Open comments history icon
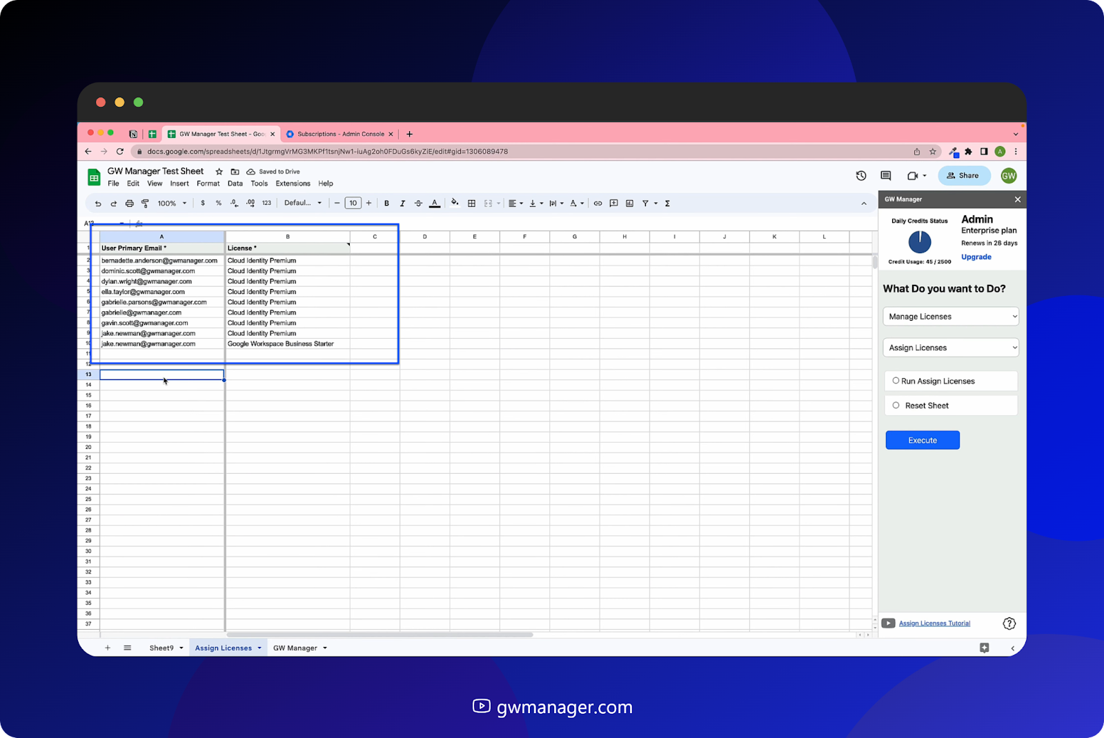 tap(886, 176)
